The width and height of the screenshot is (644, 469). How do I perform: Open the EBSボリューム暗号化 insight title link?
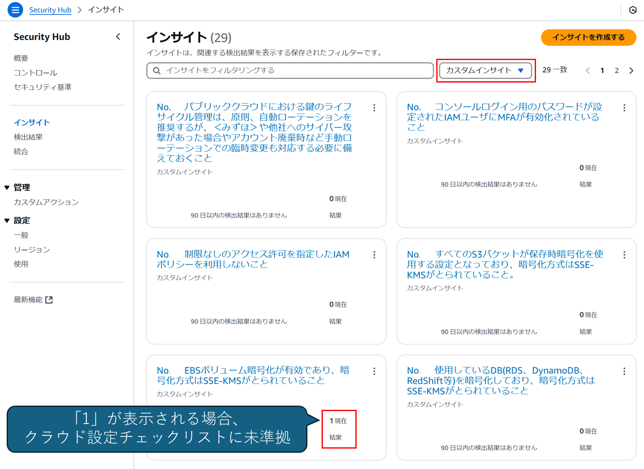[253, 375]
